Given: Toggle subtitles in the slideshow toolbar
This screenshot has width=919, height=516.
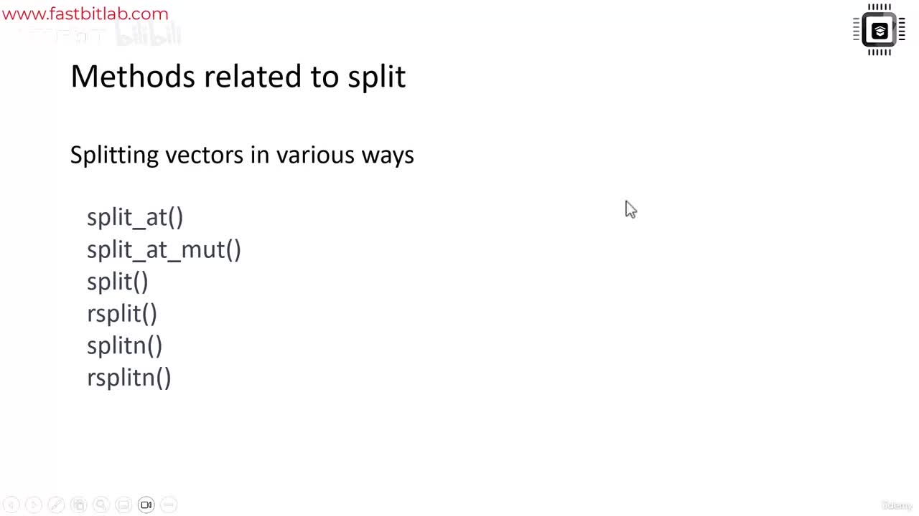Looking at the screenshot, I should click(x=123, y=505).
